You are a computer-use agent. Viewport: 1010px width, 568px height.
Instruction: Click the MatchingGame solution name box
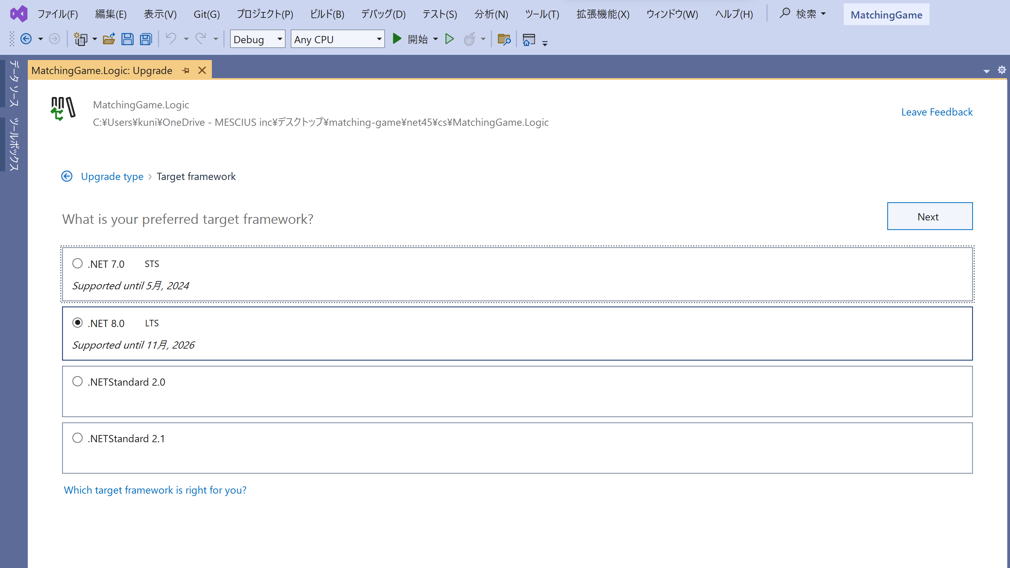[886, 14]
